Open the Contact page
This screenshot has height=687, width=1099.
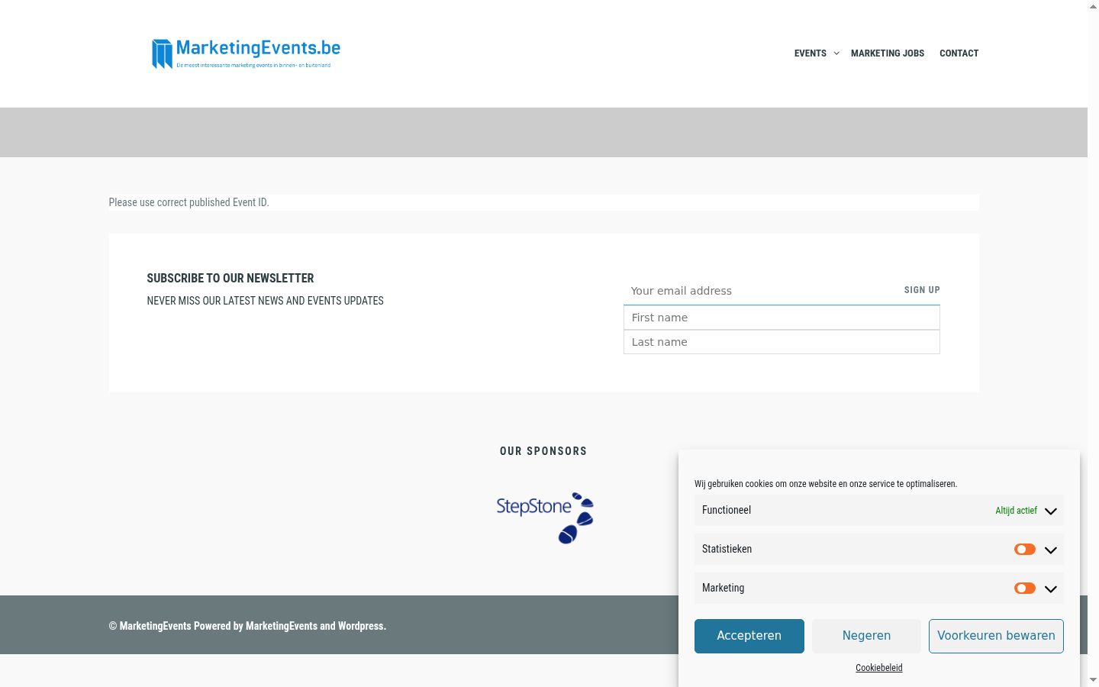[x=959, y=53]
